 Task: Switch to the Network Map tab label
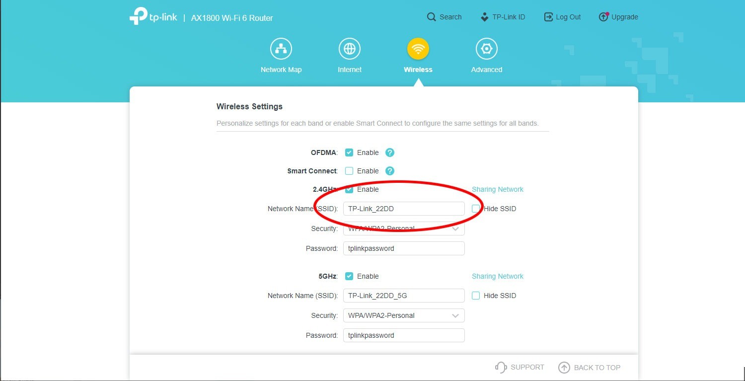click(281, 70)
